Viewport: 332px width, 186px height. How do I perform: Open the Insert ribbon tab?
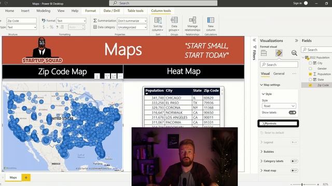pos(25,11)
